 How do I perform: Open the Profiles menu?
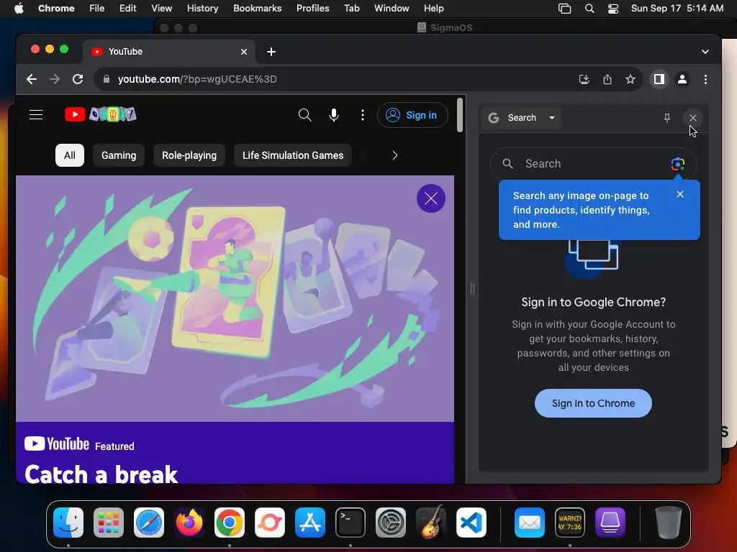(x=312, y=9)
